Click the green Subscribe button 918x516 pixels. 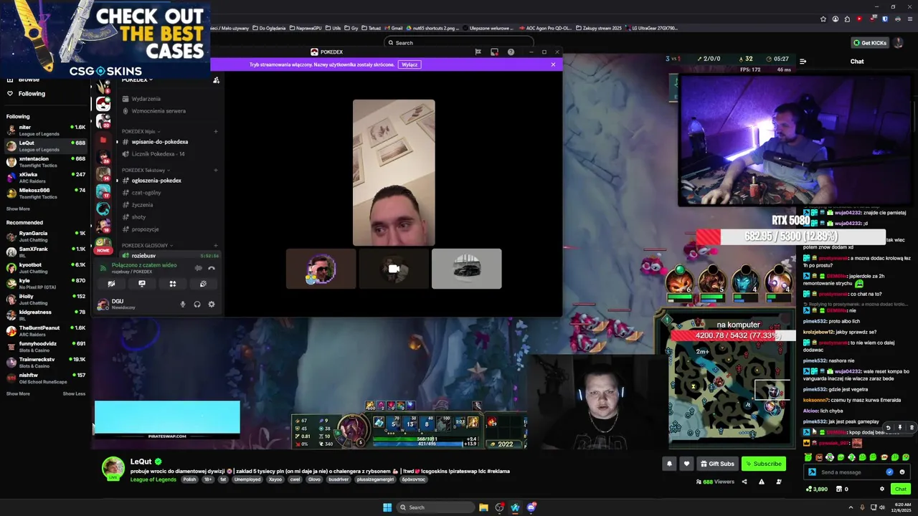pyautogui.click(x=763, y=464)
